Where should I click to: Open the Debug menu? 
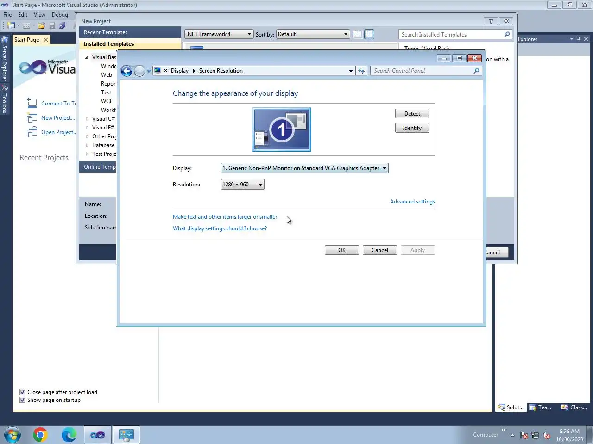pyautogui.click(x=60, y=15)
